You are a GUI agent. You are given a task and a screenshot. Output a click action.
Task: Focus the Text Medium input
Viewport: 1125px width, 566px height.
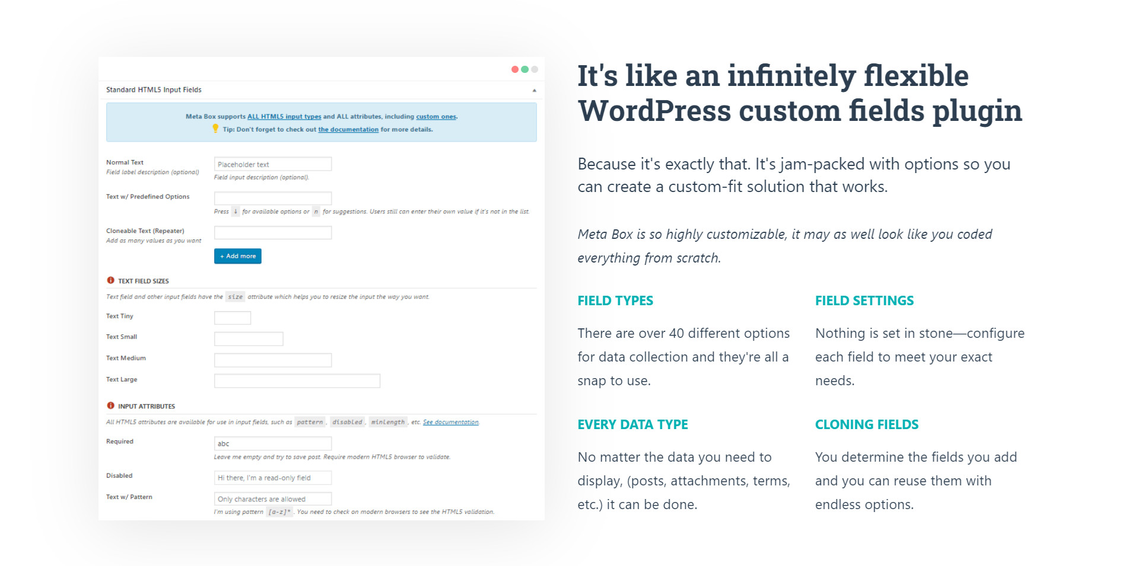click(x=272, y=360)
